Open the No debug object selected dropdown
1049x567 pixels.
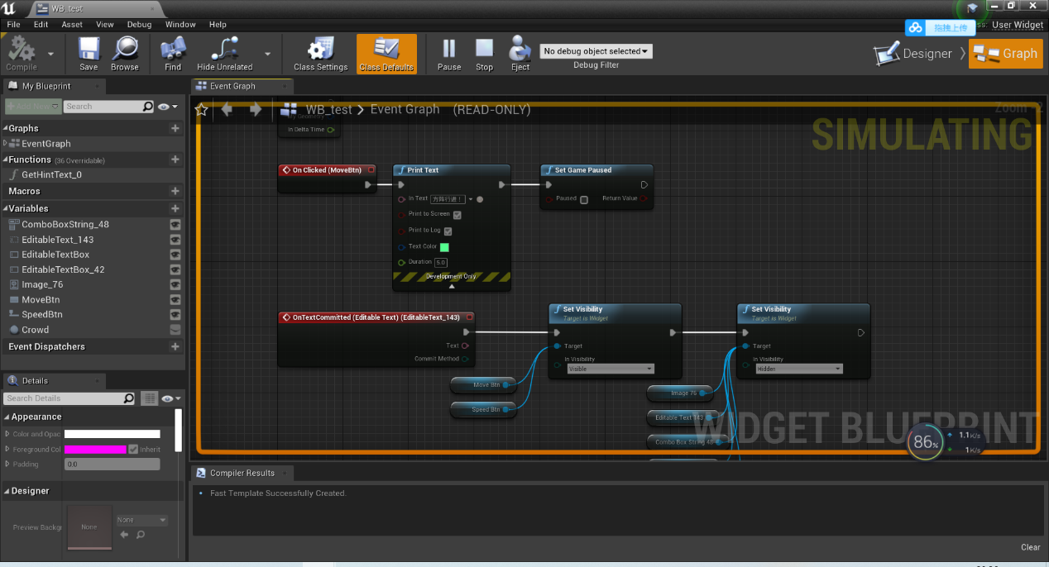(595, 50)
